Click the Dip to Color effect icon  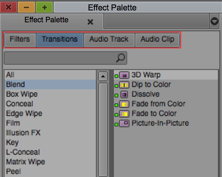click(x=124, y=85)
